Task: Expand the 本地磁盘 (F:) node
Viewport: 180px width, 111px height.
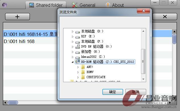Action: point(73,42)
